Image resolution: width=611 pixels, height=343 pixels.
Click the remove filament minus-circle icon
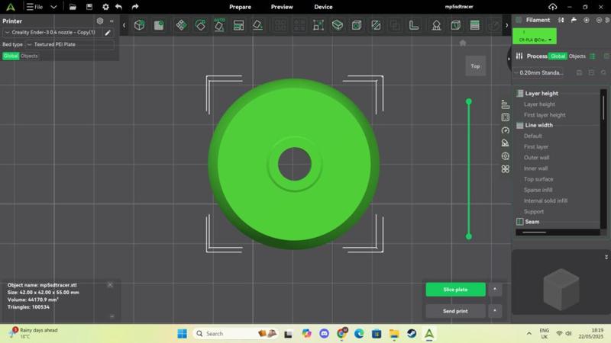599,20
